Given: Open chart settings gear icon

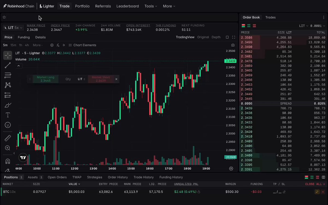Looking at the screenshot, I should pos(231,169).
